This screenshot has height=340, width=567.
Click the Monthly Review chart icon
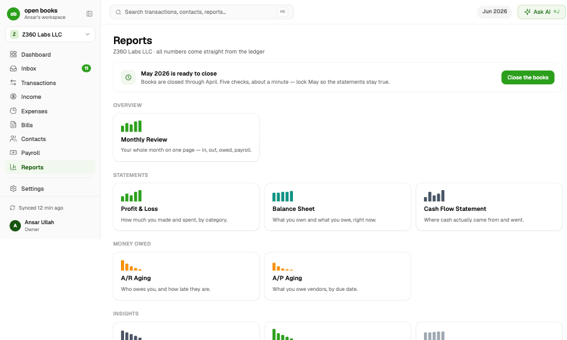pyautogui.click(x=131, y=126)
